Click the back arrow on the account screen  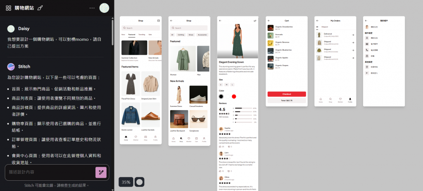366,21
